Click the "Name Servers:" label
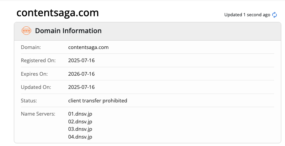Screen dimensions: 285x146 [38, 114]
